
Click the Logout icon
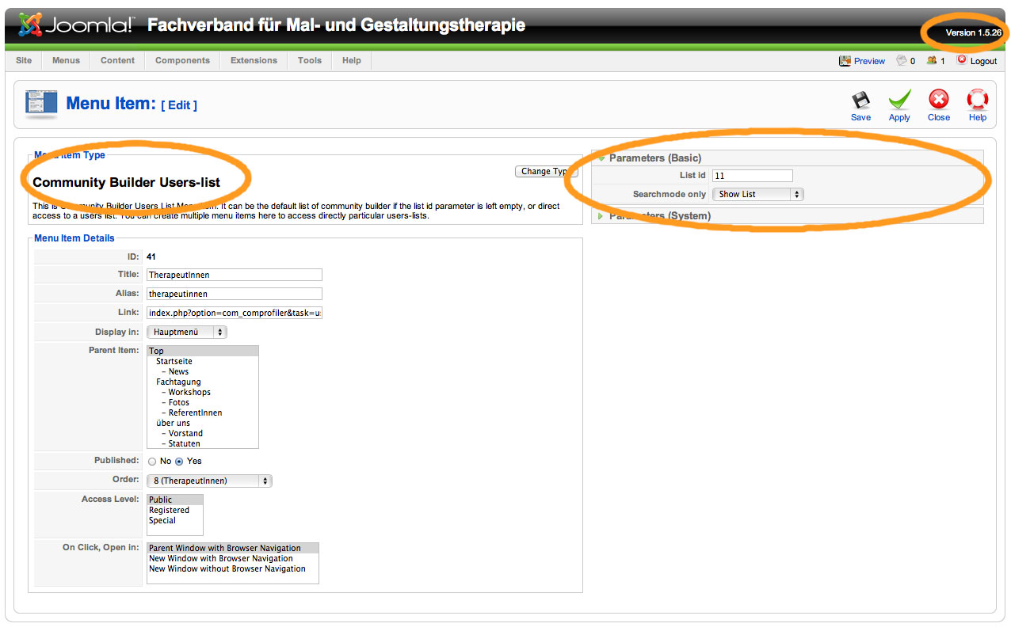point(962,60)
